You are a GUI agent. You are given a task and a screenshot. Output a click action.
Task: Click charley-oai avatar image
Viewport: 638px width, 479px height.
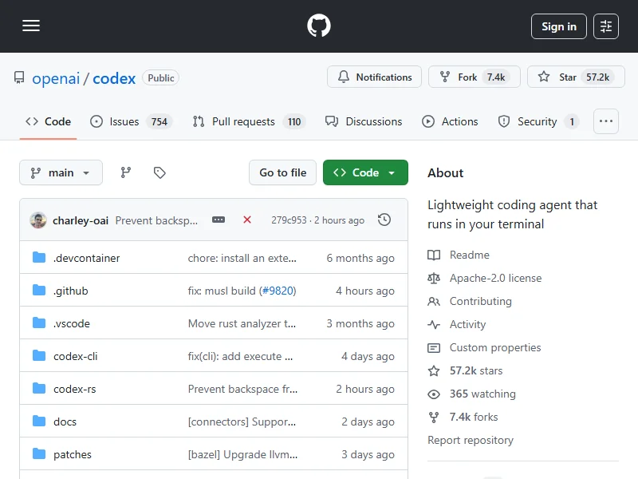point(38,220)
